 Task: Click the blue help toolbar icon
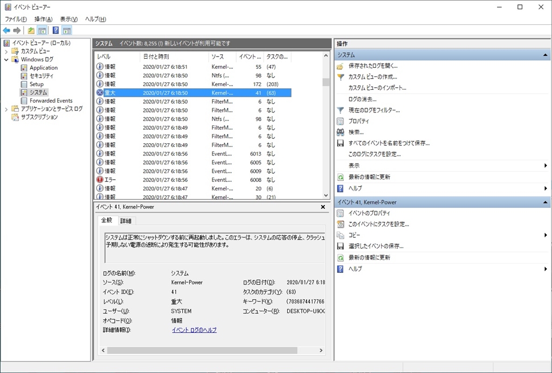(56, 30)
